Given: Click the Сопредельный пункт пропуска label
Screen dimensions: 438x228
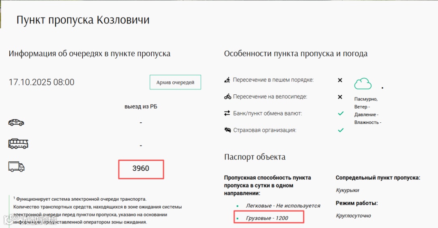Looking at the screenshot, I should [378, 178].
